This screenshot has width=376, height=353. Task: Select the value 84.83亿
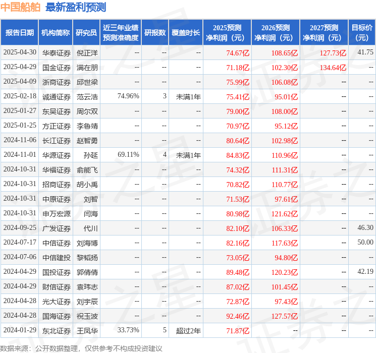[238, 155]
